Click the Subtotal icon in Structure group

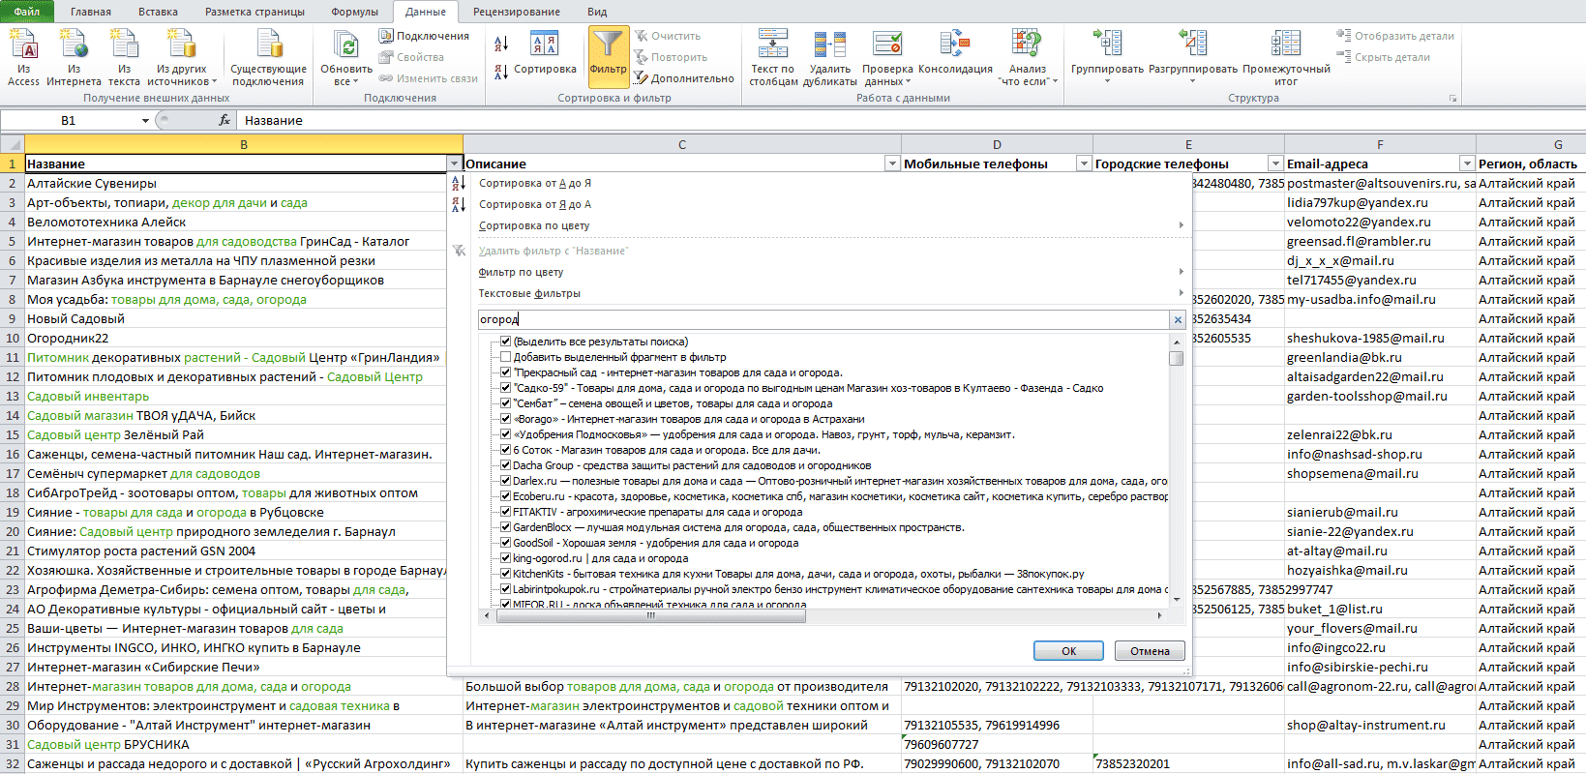click(1286, 44)
